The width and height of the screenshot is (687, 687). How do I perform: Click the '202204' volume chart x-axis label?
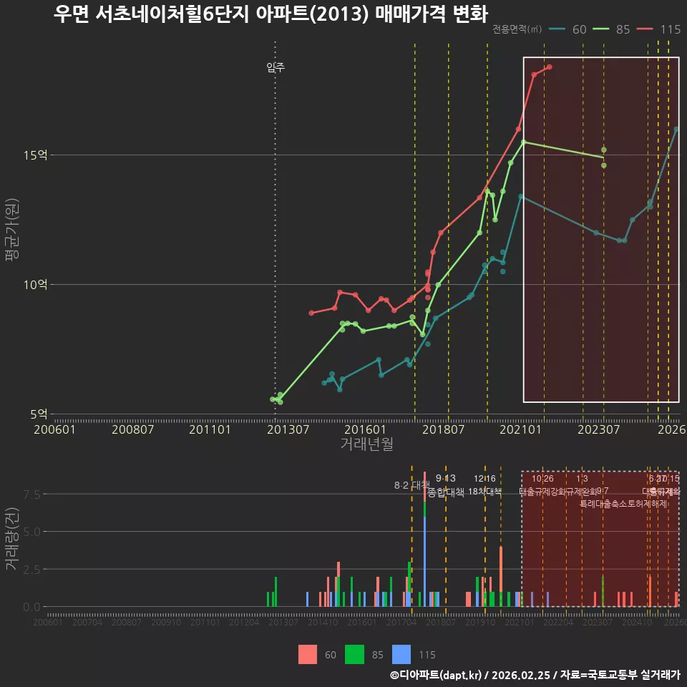tap(559, 622)
